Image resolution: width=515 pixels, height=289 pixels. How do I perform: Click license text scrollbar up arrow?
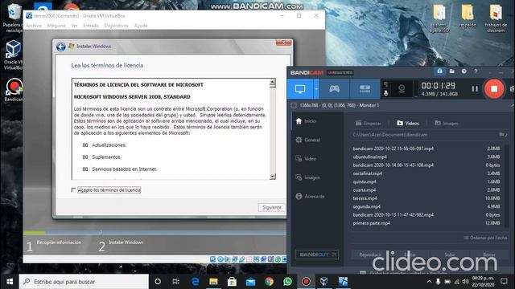point(272,82)
